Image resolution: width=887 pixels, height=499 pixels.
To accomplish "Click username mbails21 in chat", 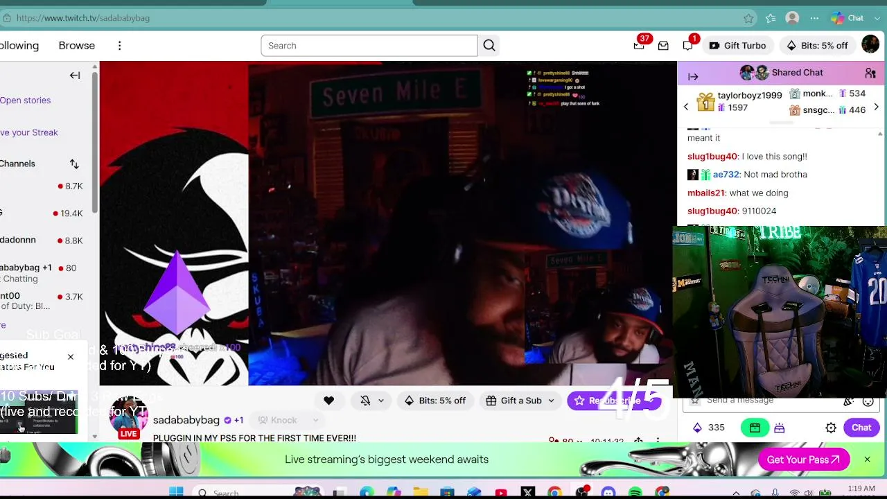I will pyautogui.click(x=705, y=193).
